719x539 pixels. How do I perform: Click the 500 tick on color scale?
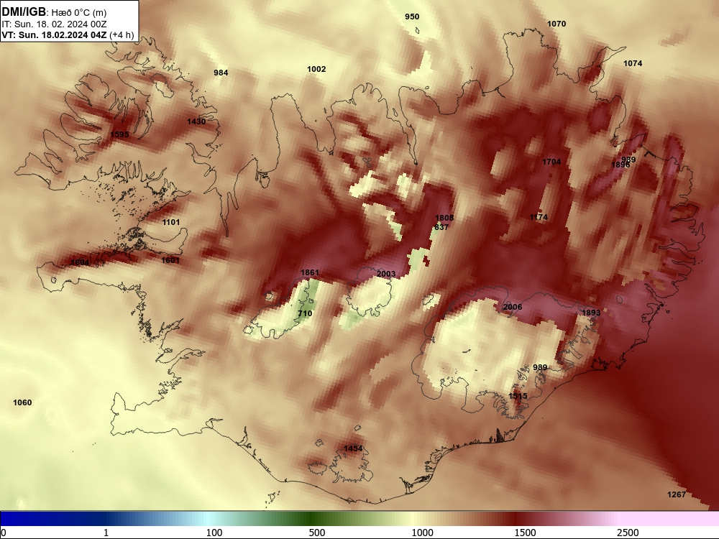[x=317, y=533]
